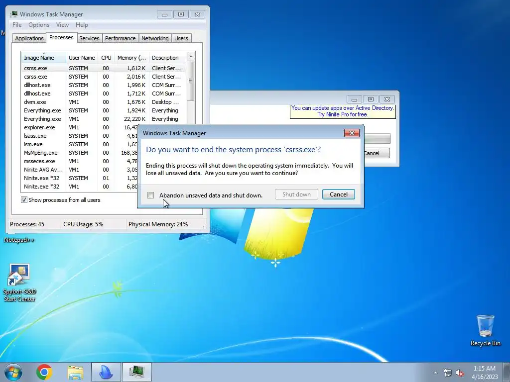The height and width of the screenshot is (382, 510).
Task: Click Physical Memory: 24% status entry
Action: pos(158,224)
